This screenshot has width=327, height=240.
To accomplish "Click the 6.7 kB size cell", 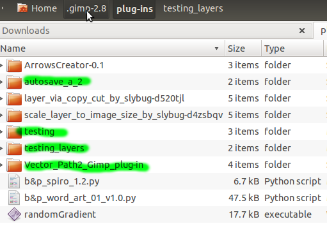I will [x=246, y=181].
